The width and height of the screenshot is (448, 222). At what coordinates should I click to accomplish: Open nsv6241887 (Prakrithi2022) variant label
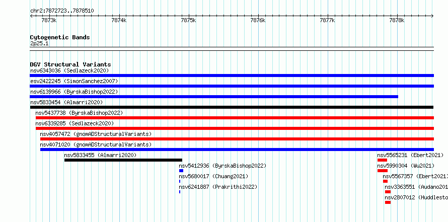click(x=218, y=187)
